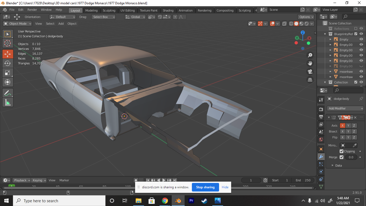Pick the Rotate tool
Viewport: 366px width, 206px height.
click(8, 63)
